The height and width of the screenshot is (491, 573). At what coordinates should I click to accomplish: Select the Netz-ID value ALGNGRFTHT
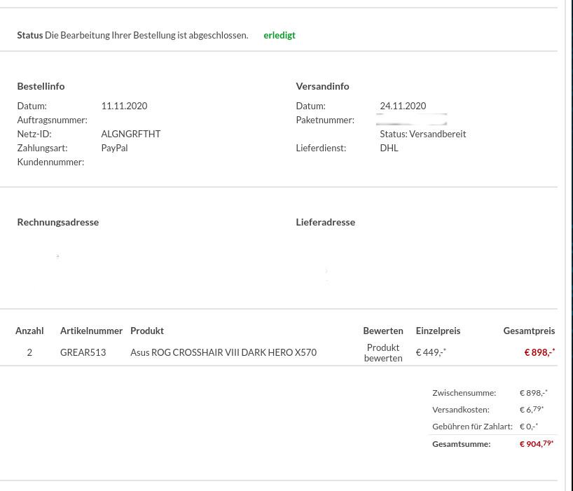(x=131, y=134)
